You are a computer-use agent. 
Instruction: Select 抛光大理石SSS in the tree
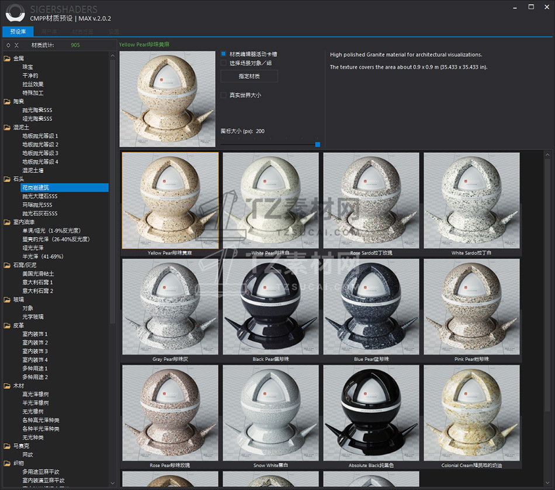coord(40,196)
